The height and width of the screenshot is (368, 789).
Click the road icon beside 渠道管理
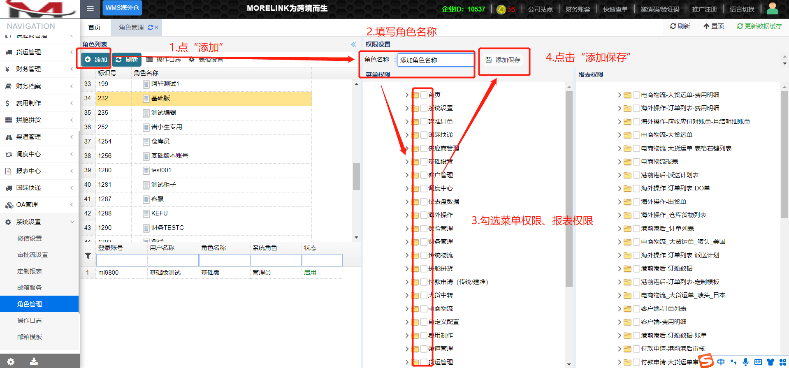click(9, 137)
